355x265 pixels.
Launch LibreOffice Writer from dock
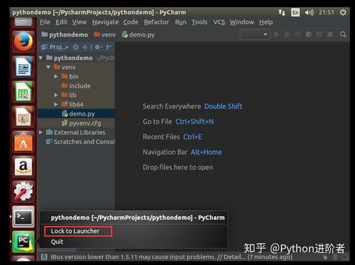point(23,67)
